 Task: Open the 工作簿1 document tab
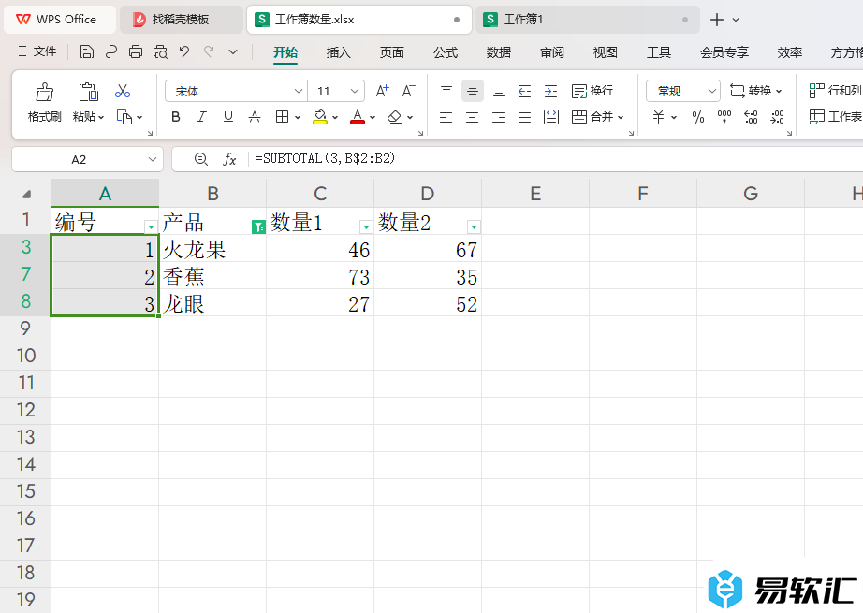point(587,20)
